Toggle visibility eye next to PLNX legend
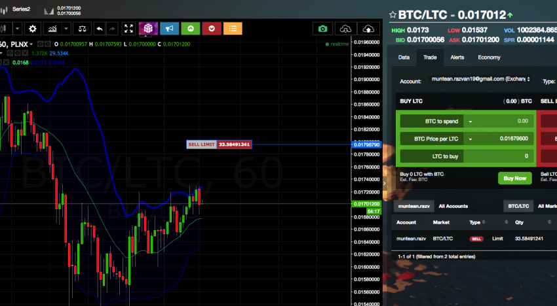557x306 pixels. [40, 44]
